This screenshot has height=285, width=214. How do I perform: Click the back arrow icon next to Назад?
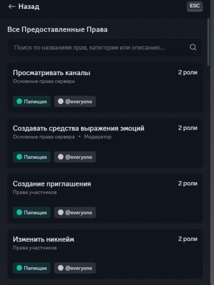(x=12, y=7)
